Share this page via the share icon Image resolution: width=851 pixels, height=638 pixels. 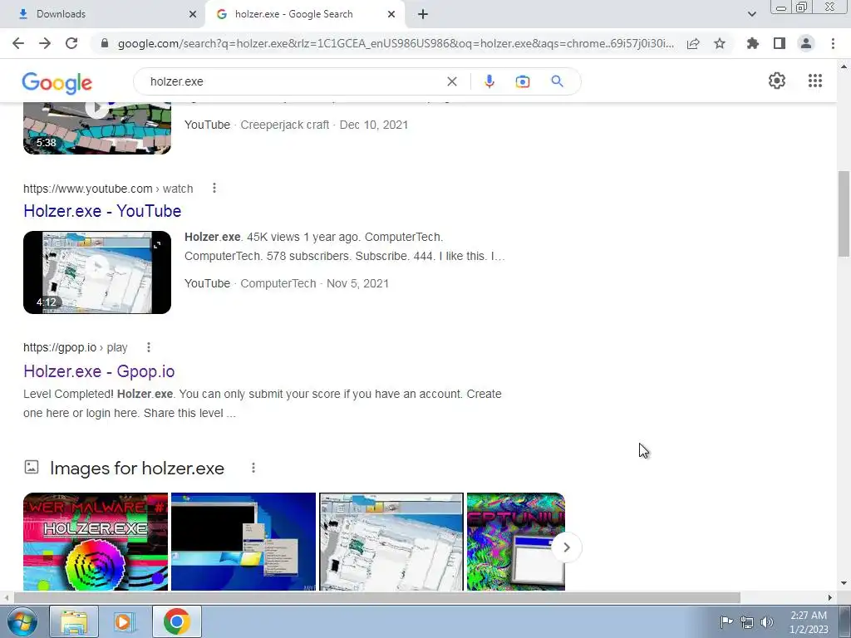coord(693,43)
